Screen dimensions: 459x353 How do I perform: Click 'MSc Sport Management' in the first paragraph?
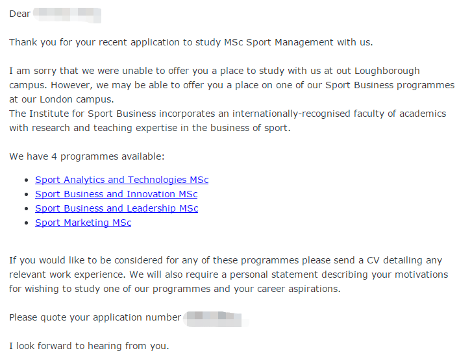coord(279,42)
